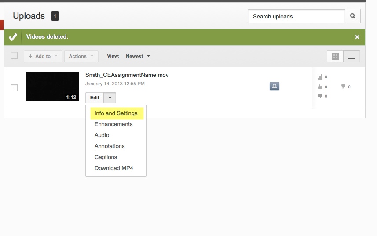This screenshot has height=236, width=377.
Task: Check the select all videos checkbox
Action: tap(14, 56)
